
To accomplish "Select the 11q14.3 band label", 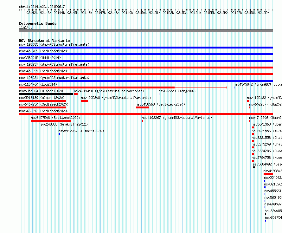I will point(26,27).
